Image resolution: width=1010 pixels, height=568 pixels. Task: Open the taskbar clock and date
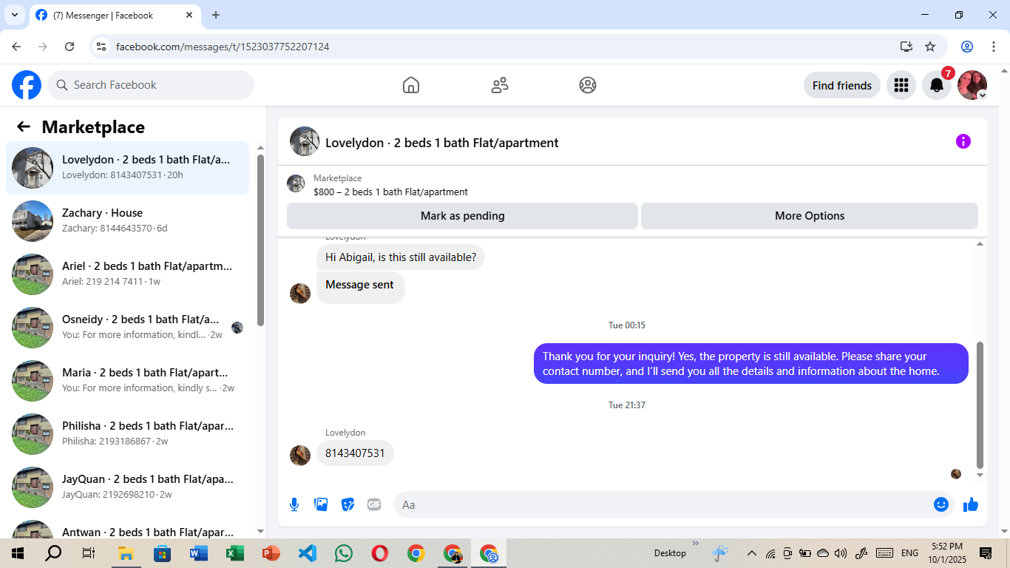click(946, 553)
